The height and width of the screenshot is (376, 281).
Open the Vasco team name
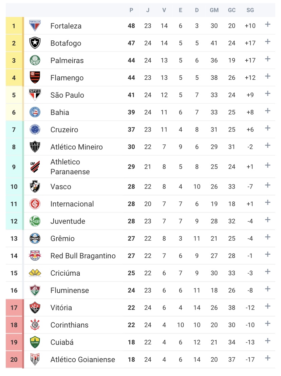tap(61, 186)
